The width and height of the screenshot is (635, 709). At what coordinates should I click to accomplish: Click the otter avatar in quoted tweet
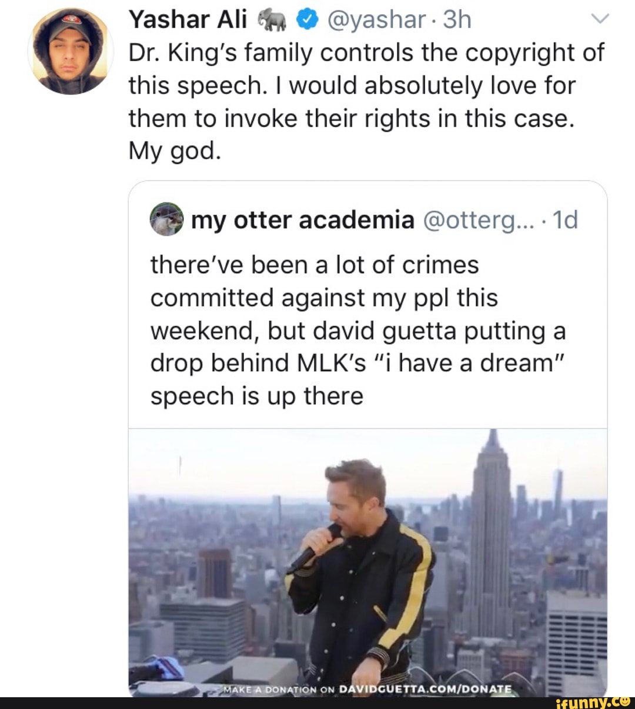coord(166,219)
